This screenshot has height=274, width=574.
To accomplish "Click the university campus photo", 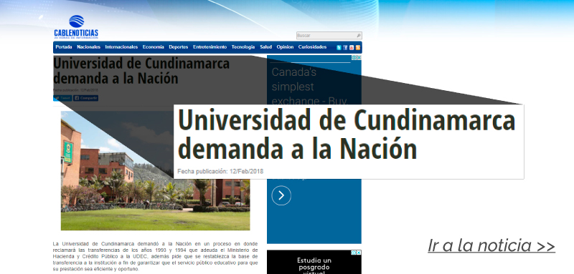I will 155,170.
